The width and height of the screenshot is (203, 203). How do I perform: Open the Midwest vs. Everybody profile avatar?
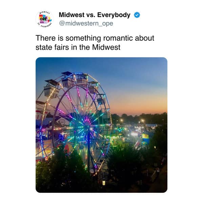(x=45, y=19)
